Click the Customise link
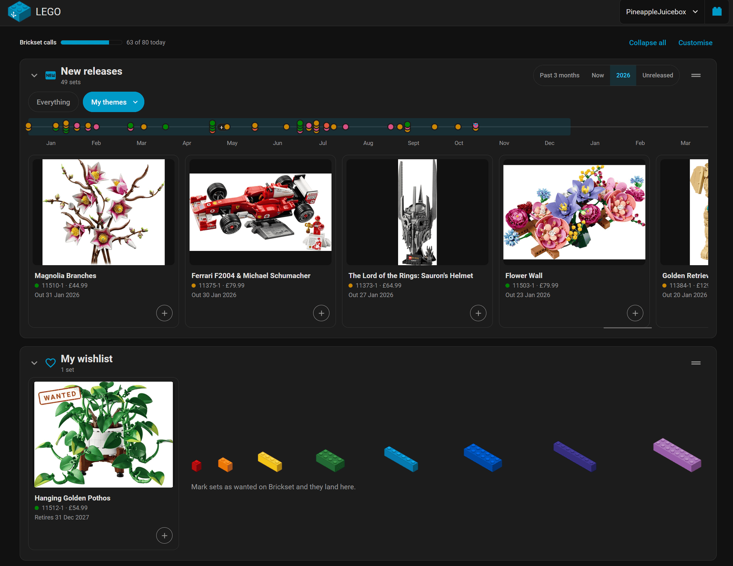This screenshot has height=566, width=733. point(695,43)
